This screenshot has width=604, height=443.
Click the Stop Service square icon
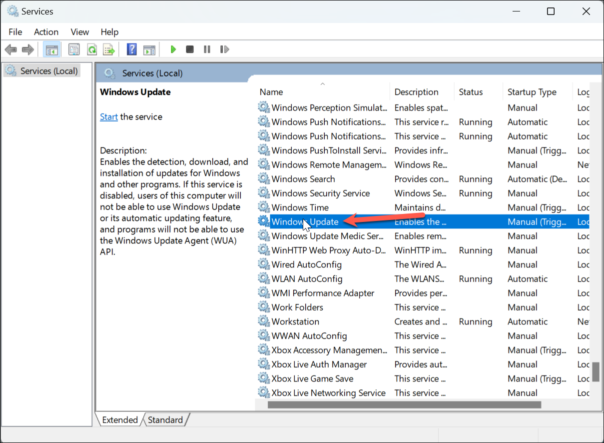click(x=190, y=49)
